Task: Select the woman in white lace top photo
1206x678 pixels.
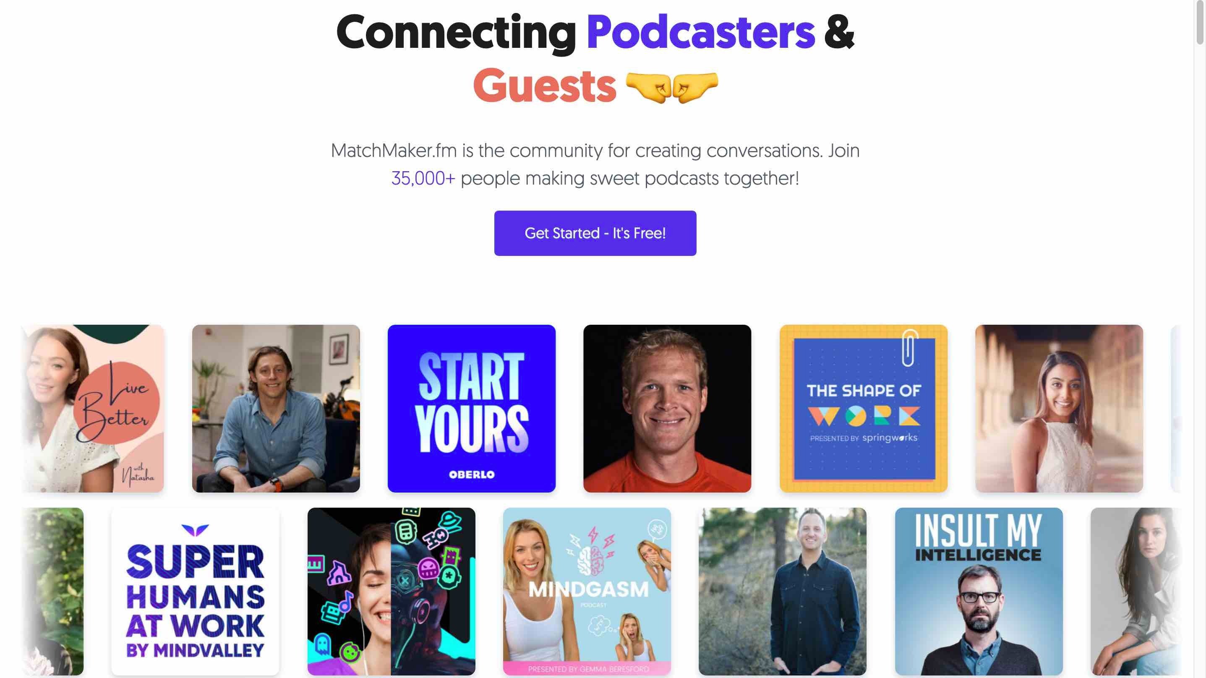Action: pyautogui.click(x=1059, y=408)
